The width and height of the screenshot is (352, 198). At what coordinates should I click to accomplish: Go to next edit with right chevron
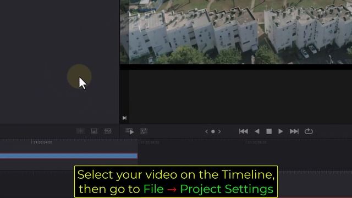click(219, 131)
